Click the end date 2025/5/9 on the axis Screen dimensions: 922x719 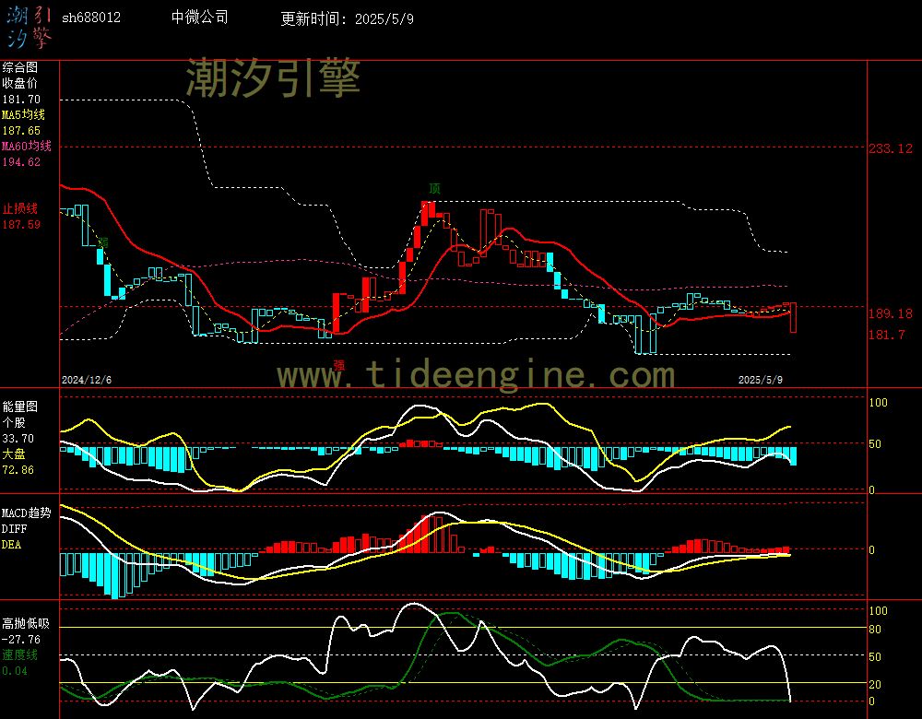tap(761, 380)
